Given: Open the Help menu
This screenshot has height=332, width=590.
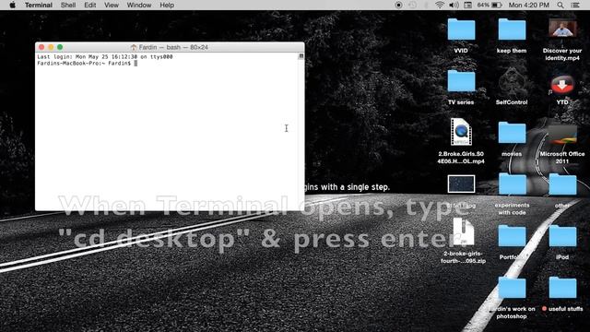Looking at the screenshot, I should 167,5.
